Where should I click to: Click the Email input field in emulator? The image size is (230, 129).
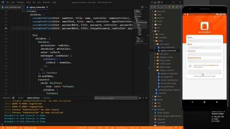coord(204,48)
